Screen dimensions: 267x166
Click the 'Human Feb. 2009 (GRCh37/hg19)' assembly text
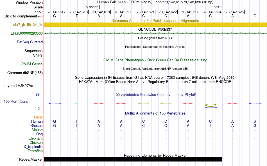pyautogui.click(x=125, y=2)
